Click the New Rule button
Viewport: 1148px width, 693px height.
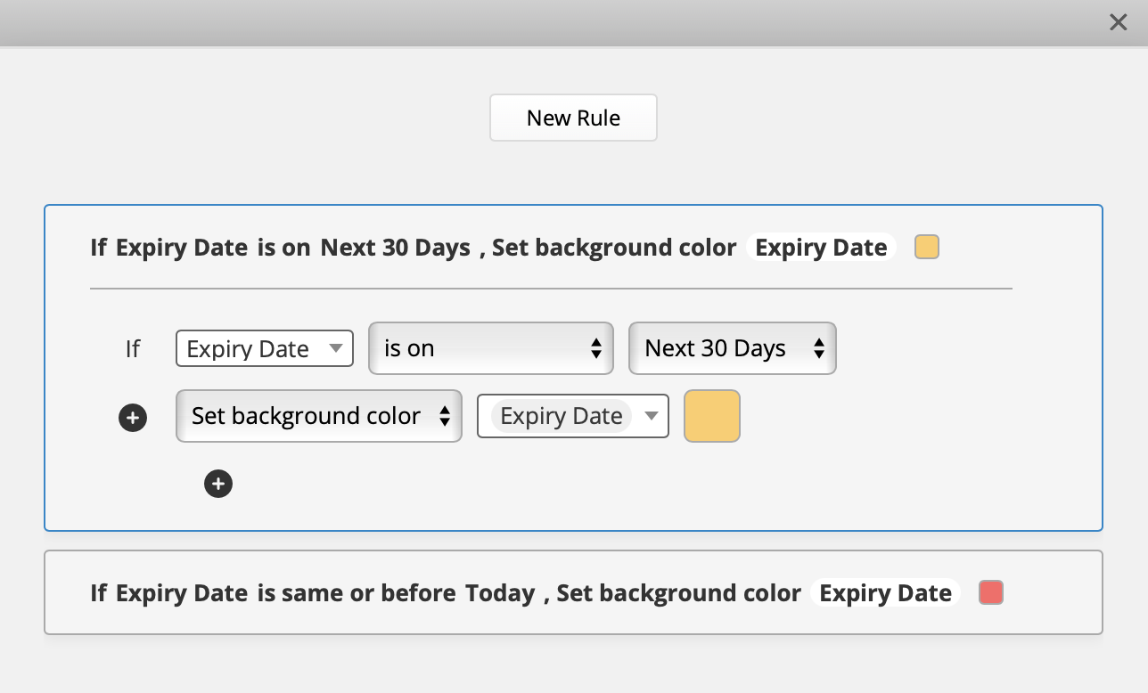click(573, 118)
